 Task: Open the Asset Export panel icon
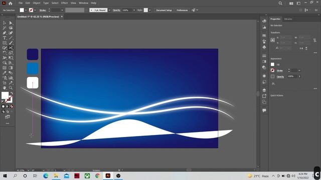click(x=264, y=96)
